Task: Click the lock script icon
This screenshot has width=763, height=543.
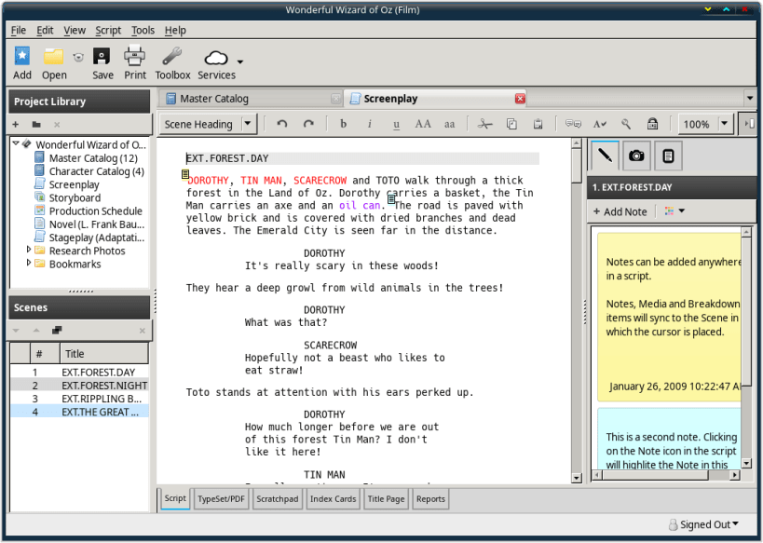Action: coord(653,124)
